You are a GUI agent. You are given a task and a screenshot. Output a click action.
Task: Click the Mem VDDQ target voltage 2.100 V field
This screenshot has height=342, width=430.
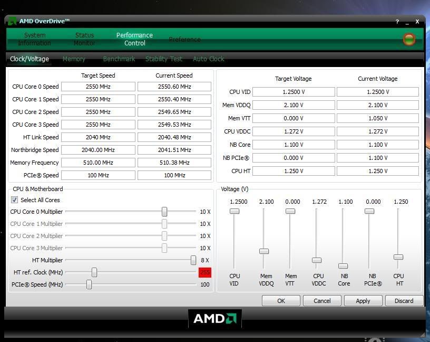pyautogui.click(x=294, y=105)
